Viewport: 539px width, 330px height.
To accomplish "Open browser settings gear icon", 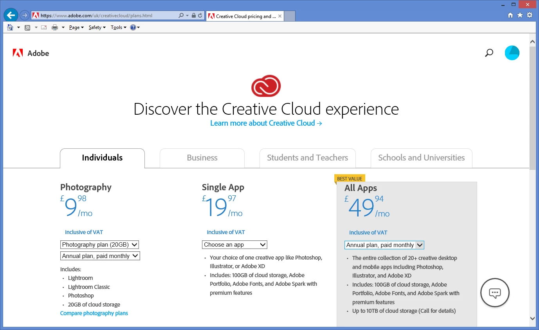I will 530,15.
